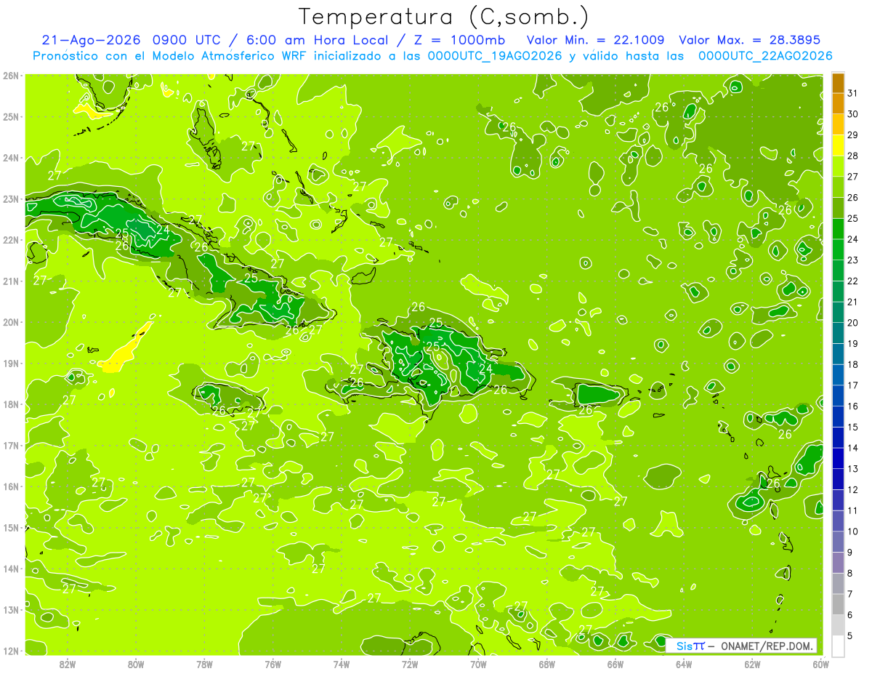Viewport: 872px width, 674px height.
Task: Click the 17N latitude axis label
Action: click(x=11, y=445)
